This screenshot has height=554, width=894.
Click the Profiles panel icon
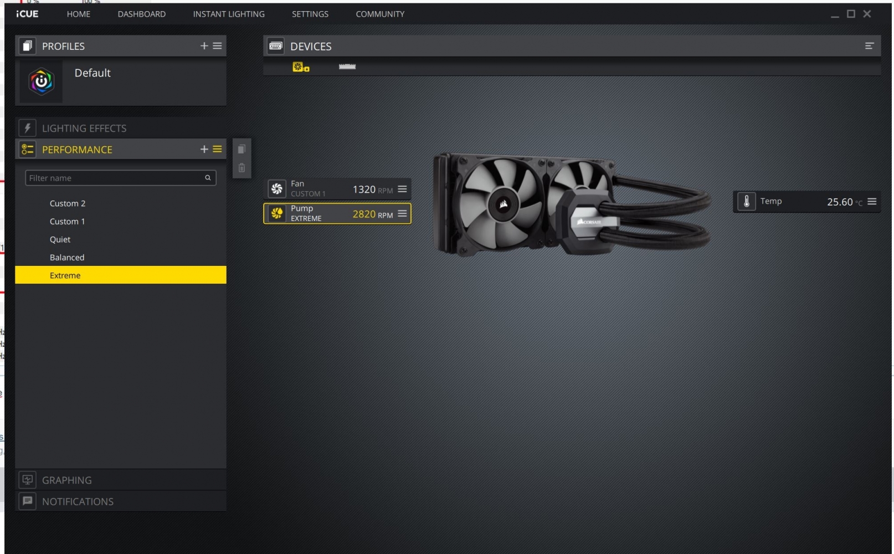click(x=27, y=46)
